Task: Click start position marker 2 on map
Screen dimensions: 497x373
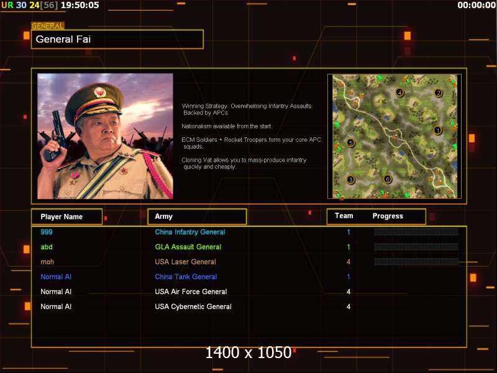Action: pyautogui.click(x=439, y=93)
